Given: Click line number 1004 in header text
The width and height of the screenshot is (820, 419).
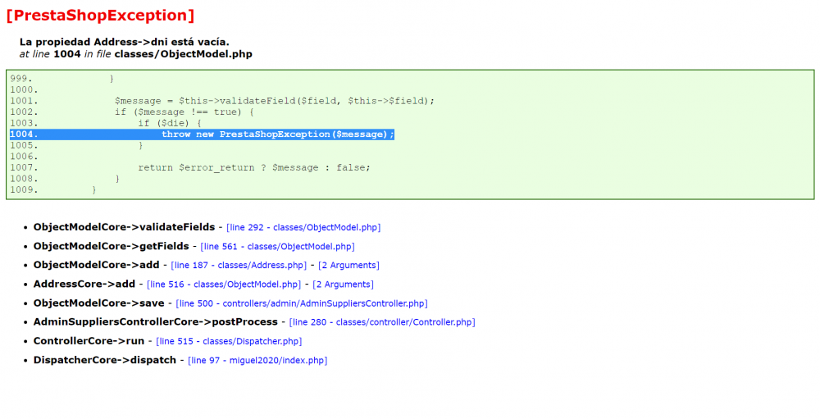Looking at the screenshot, I should [x=67, y=54].
